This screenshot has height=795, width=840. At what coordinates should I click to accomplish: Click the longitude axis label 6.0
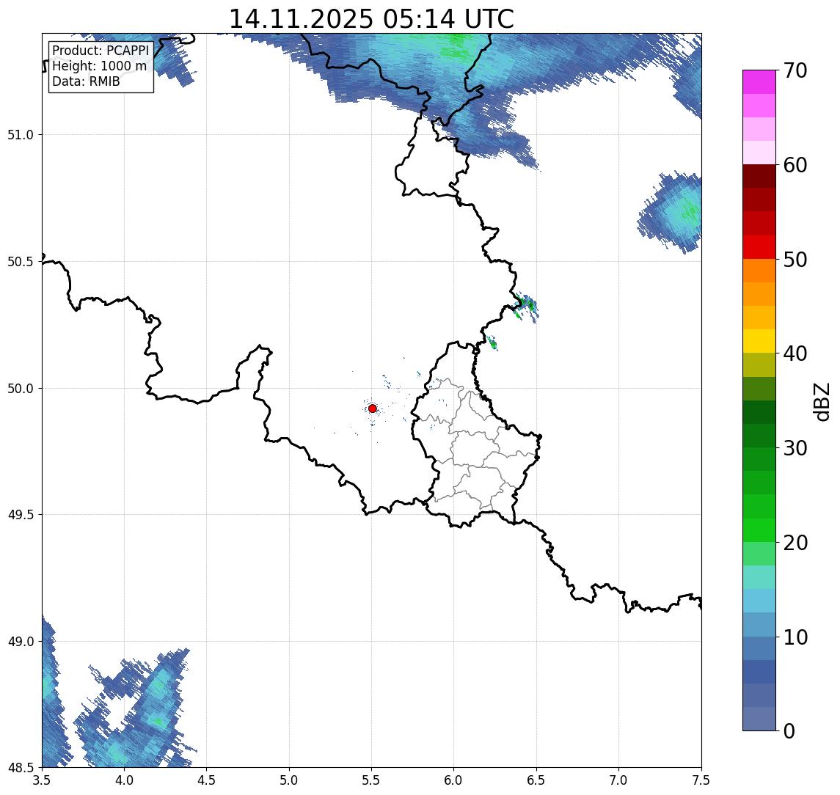[x=454, y=780]
